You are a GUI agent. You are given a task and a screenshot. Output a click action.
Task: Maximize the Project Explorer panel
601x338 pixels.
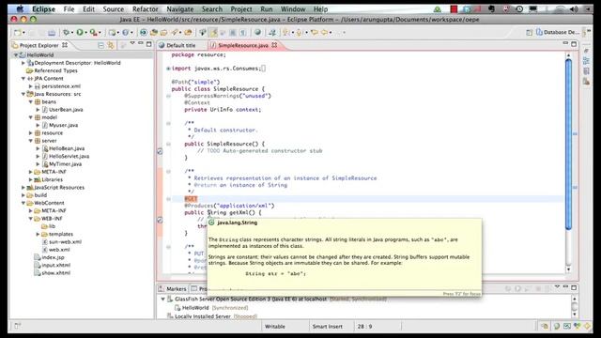pos(149,44)
